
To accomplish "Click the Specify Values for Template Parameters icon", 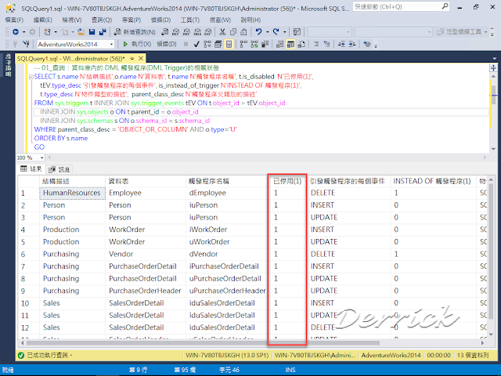I will point(367,44).
